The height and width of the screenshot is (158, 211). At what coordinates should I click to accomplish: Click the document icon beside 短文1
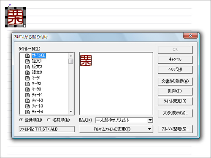point(27,61)
